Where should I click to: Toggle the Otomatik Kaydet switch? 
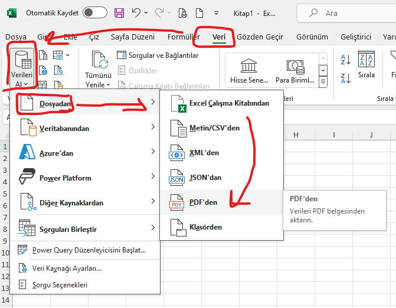coord(95,12)
